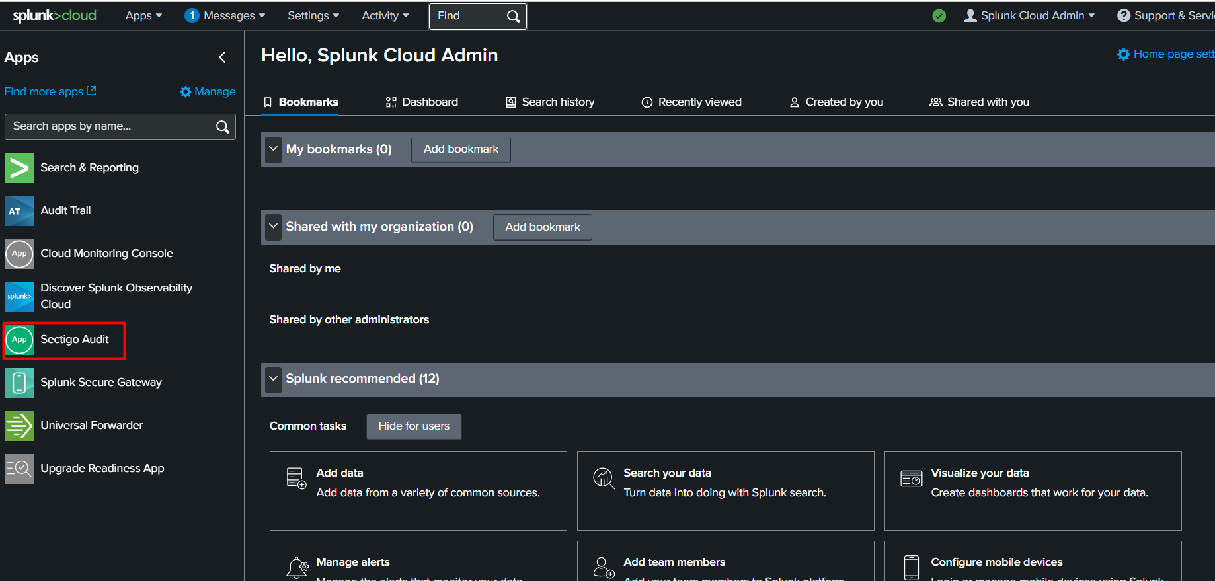1215x581 pixels.
Task: Switch to the Search history tab
Action: tap(550, 102)
